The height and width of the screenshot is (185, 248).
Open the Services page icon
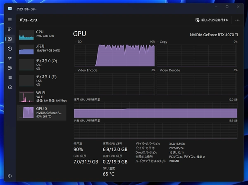[x=10, y=87]
